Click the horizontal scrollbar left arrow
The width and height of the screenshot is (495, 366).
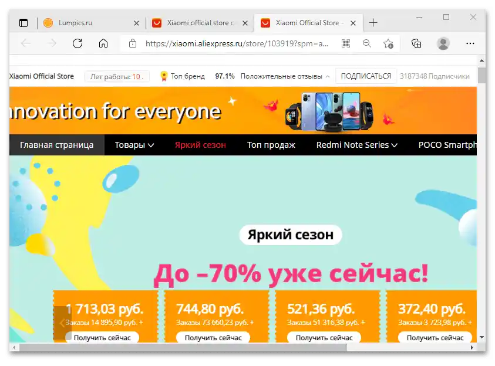(14, 347)
